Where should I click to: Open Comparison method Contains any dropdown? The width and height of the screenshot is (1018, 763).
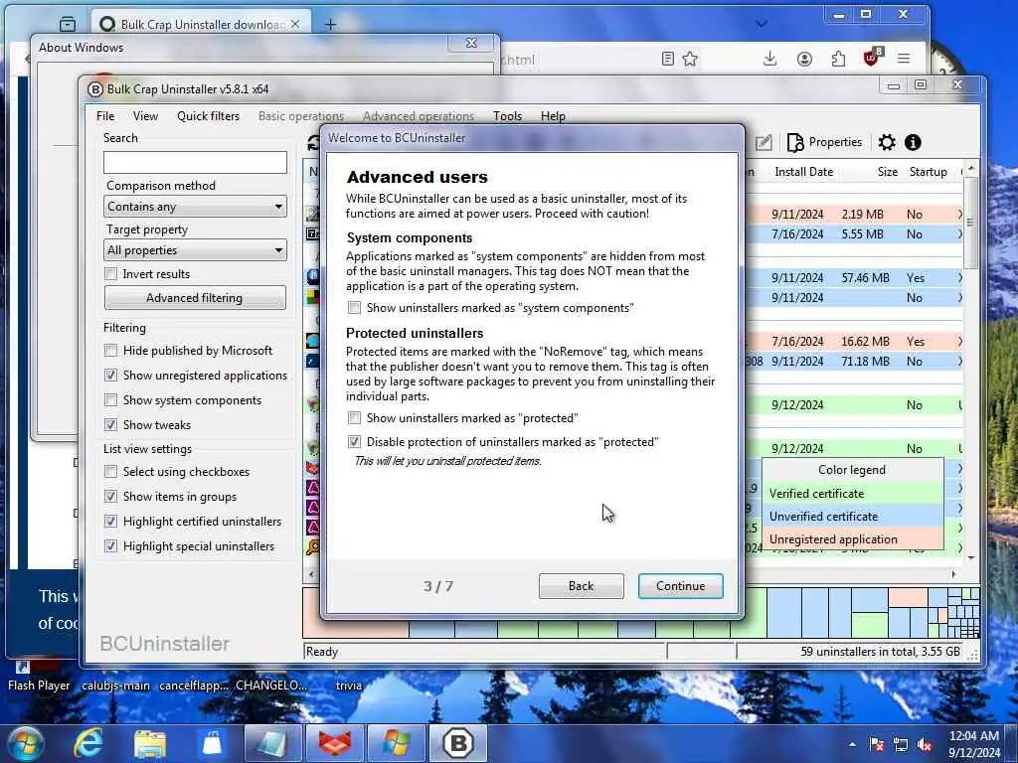tap(195, 207)
